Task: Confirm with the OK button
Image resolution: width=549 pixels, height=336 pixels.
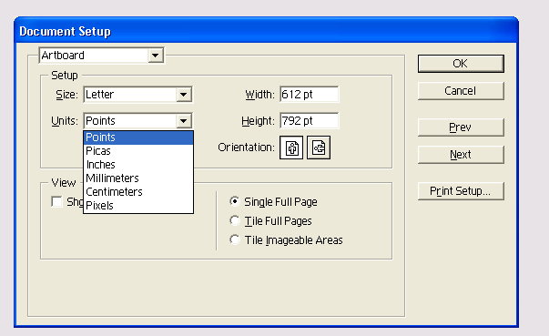Action: point(461,64)
